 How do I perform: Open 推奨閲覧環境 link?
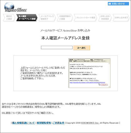[x=44, y=123]
